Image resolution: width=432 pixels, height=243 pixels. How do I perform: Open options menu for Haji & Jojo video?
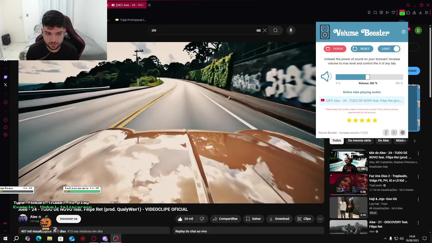point(418,199)
